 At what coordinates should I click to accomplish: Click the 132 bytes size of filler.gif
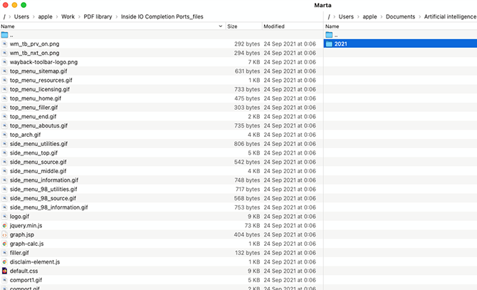[x=247, y=252]
